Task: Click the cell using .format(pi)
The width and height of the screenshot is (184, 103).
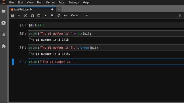Action: pos(106,48)
